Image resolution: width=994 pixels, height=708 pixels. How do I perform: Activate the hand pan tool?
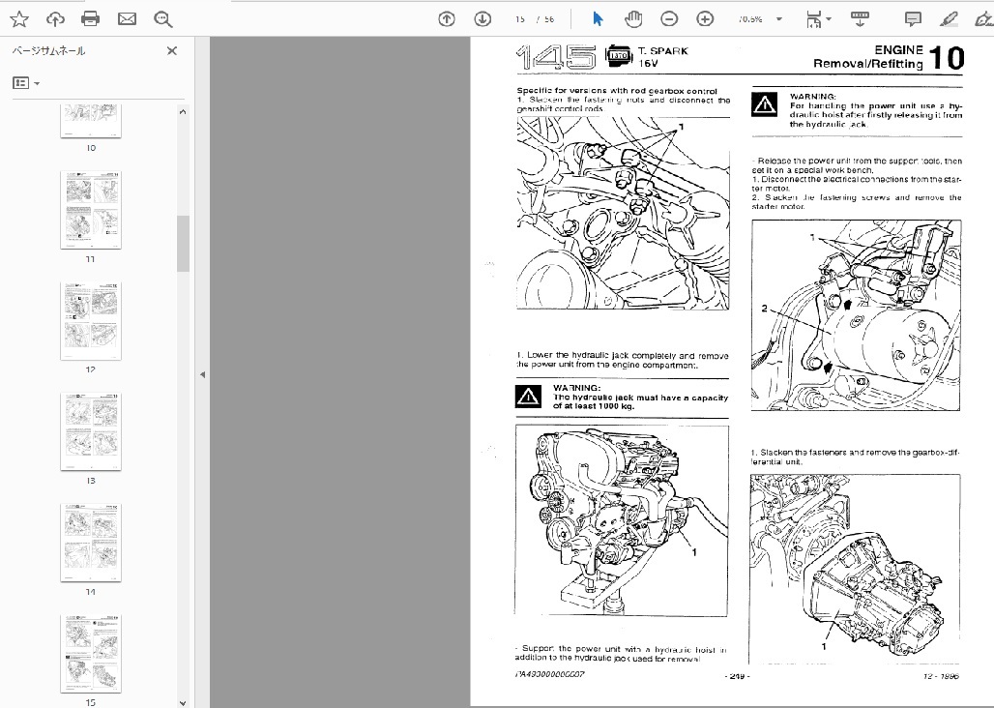(632, 19)
